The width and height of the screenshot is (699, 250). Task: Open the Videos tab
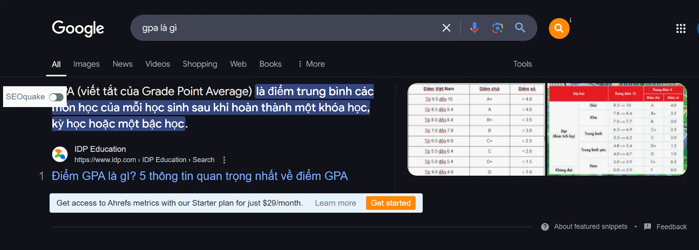tap(158, 64)
